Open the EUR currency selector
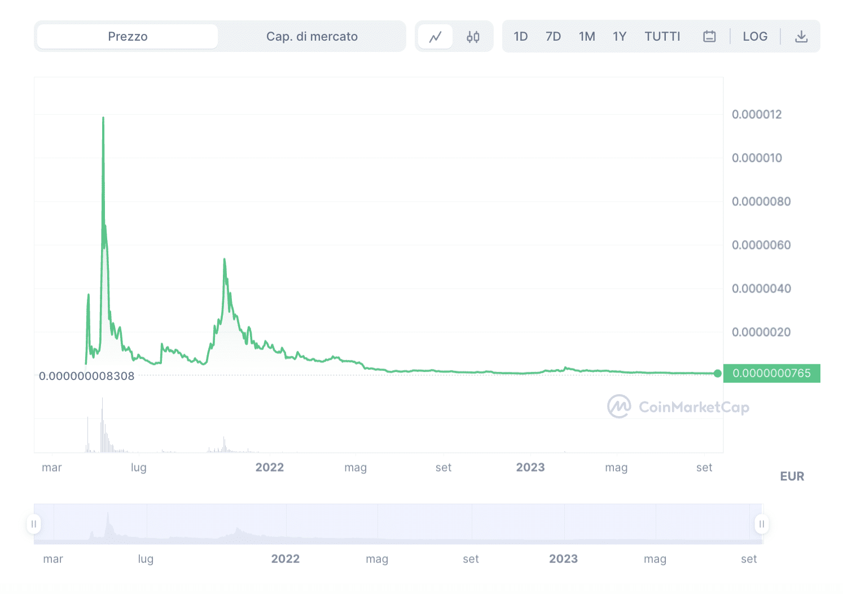Image resolution: width=843 pixels, height=594 pixels. coord(792,476)
